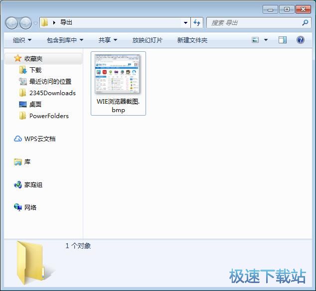The image size is (316, 291).
Task: Select 家庭组 in navigation pane
Action: point(33,184)
